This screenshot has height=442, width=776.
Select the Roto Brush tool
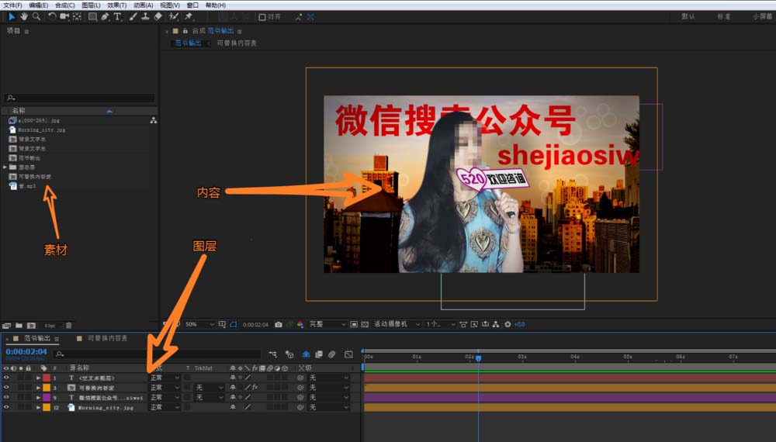tap(174, 17)
